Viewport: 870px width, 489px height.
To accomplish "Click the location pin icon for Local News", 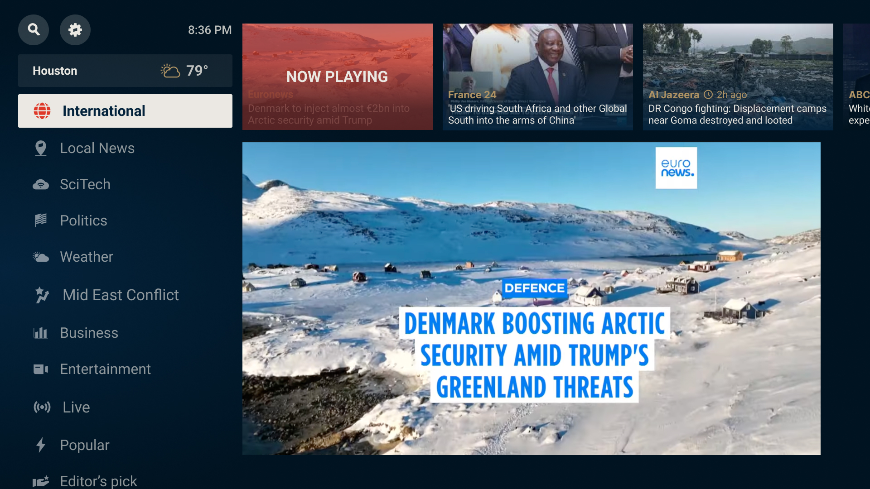I will coord(41,148).
